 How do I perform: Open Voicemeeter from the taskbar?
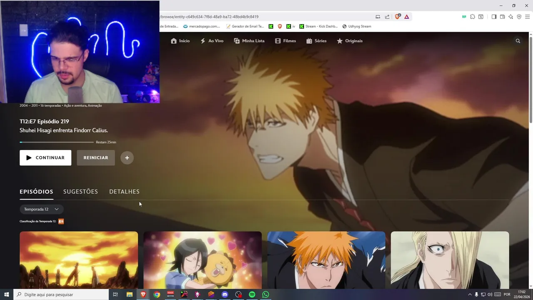pyautogui.click(x=170, y=295)
